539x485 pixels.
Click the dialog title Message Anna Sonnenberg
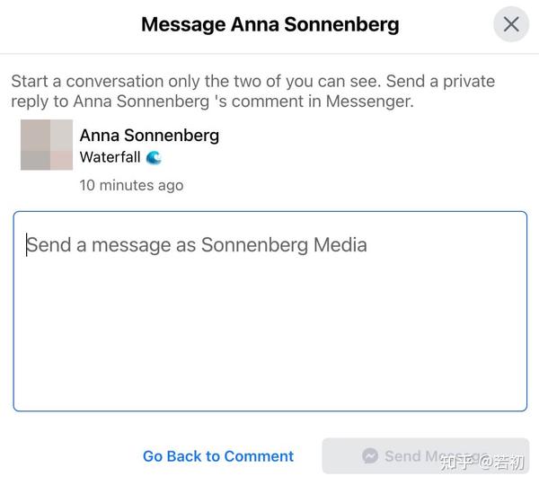[270, 24]
